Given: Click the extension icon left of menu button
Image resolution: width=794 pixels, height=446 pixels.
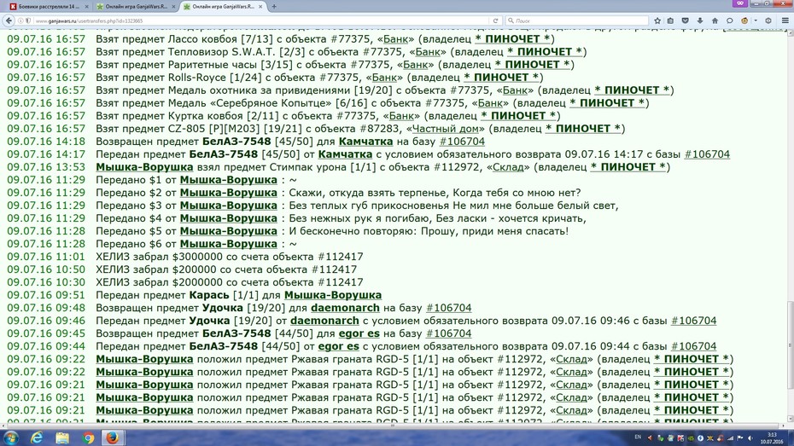Looking at the screenshot, I should [768, 20].
